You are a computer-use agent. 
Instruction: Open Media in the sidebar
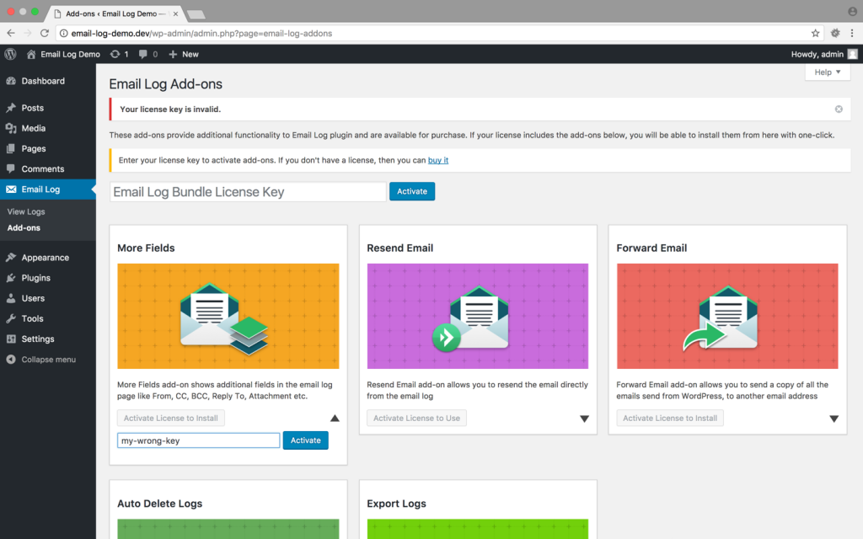(33, 128)
